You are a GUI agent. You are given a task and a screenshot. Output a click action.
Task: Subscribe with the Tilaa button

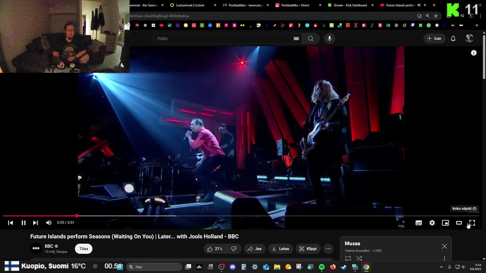[x=84, y=249]
